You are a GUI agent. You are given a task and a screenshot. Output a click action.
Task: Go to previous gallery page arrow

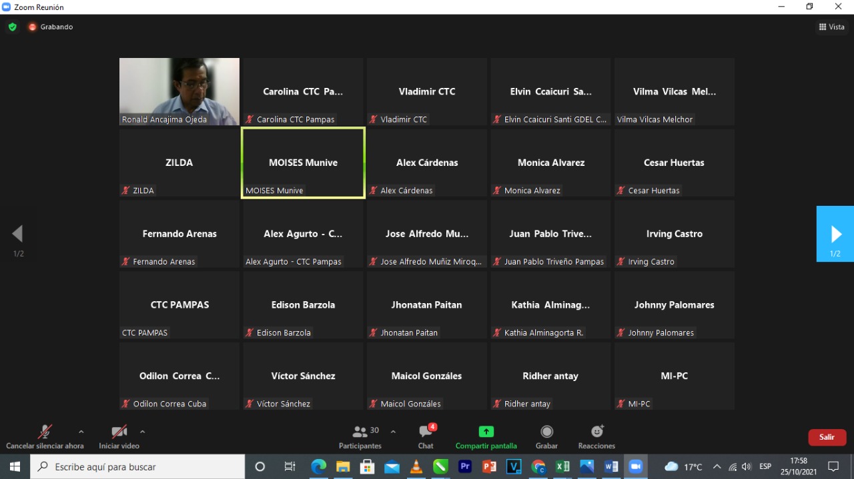pos(18,234)
